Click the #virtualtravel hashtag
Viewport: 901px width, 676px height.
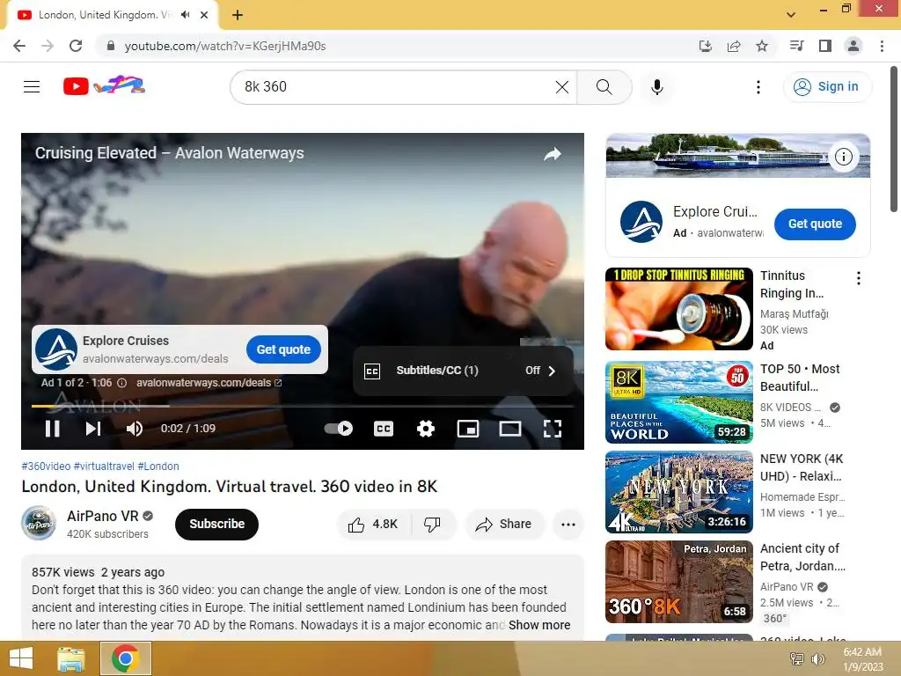pos(104,467)
